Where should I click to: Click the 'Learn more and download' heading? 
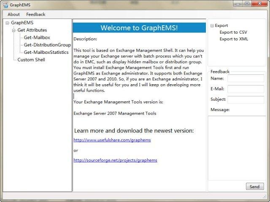(x=134, y=131)
